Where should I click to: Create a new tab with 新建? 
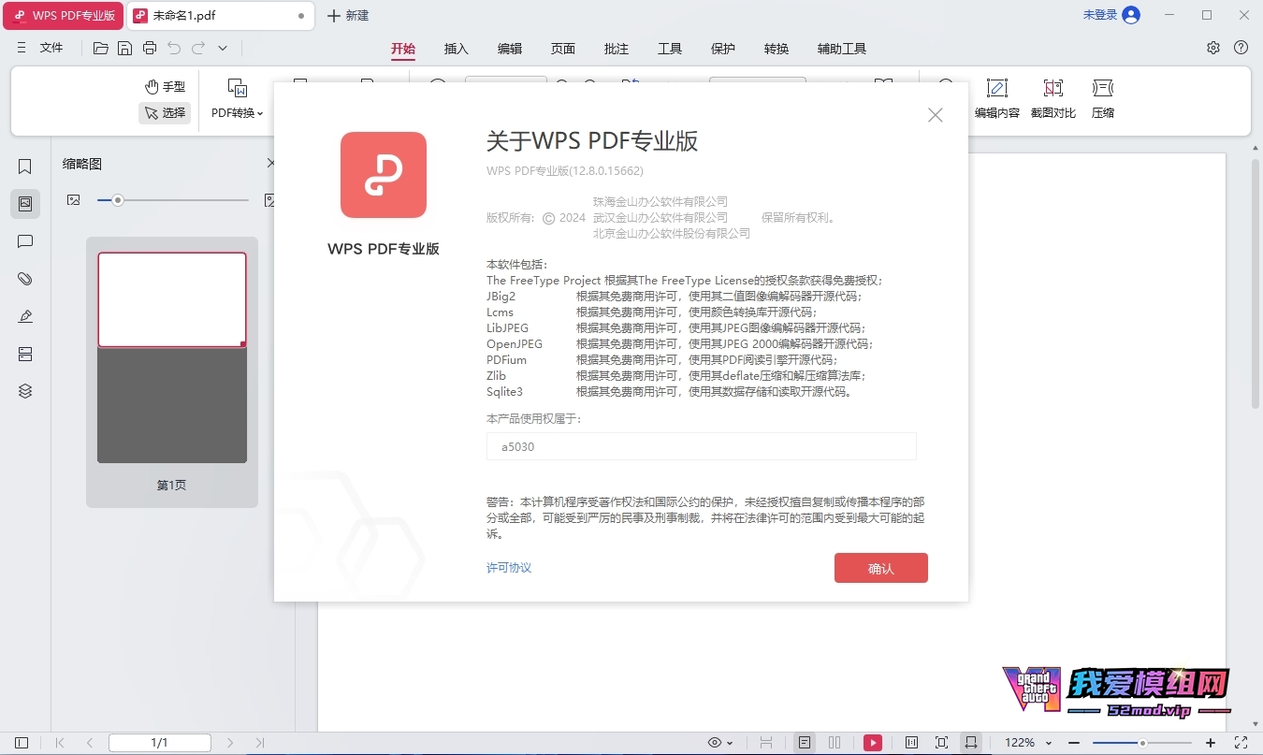(347, 16)
